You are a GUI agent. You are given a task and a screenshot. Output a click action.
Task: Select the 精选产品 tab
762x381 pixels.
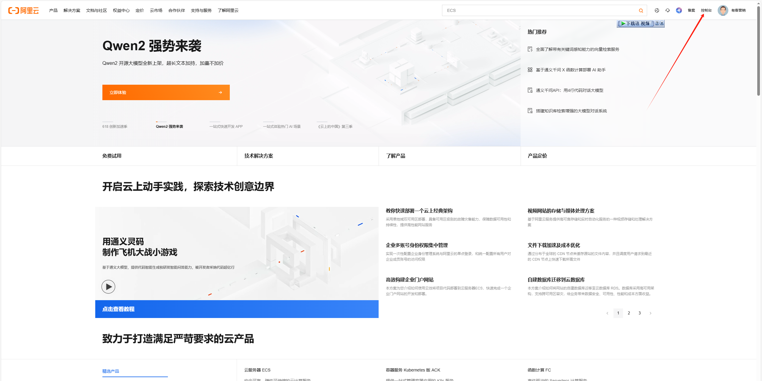pos(111,371)
